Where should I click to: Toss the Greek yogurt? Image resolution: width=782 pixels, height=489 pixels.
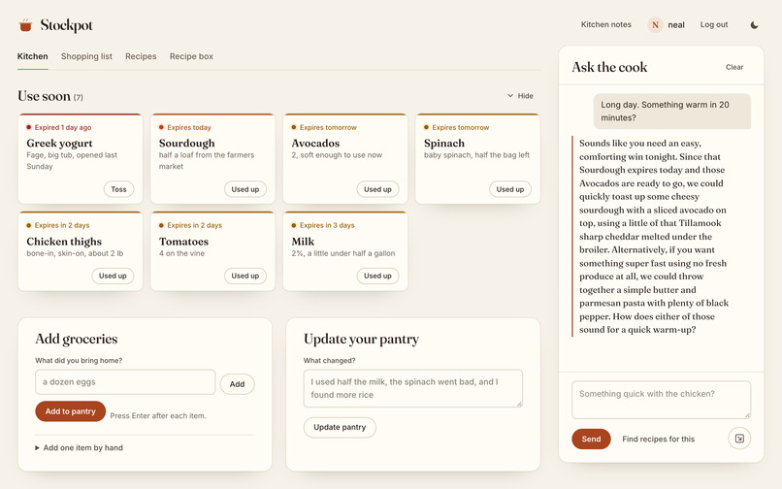click(118, 189)
